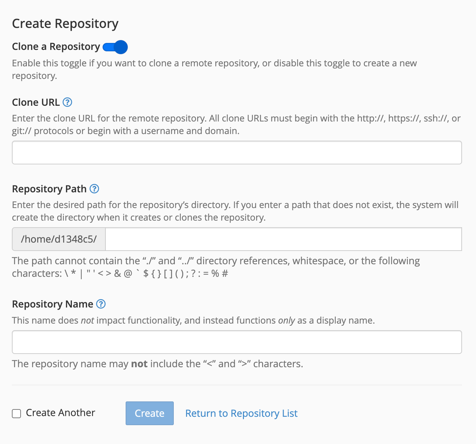Click the Create Another label text
Screen dimensions: 476x444
point(60,413)
